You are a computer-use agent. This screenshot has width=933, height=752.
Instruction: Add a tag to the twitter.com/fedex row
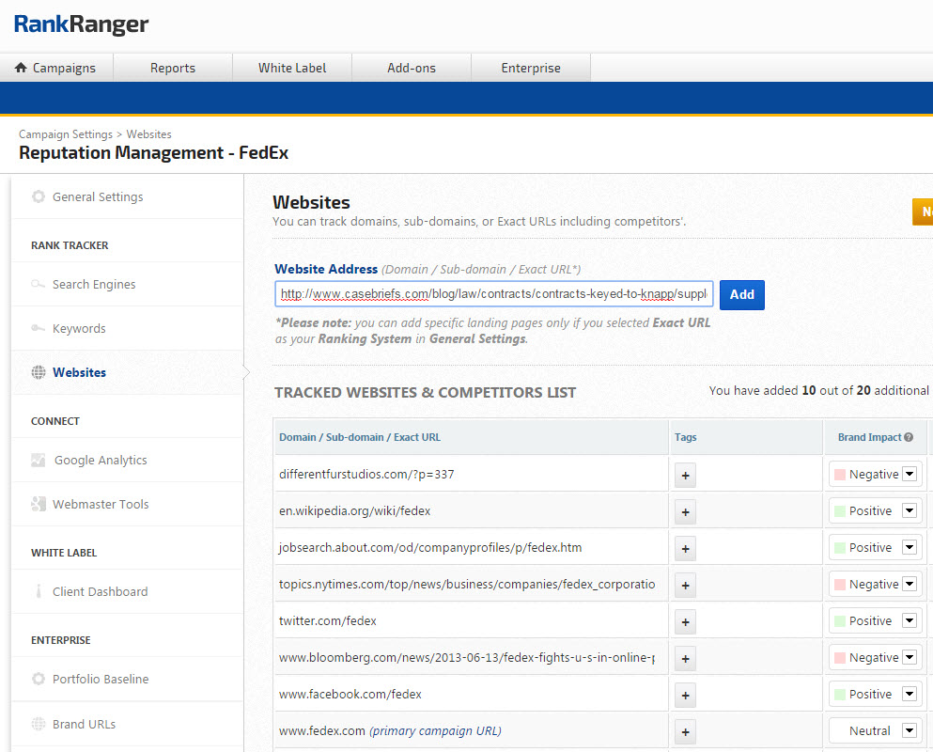[x=685, y=621]
